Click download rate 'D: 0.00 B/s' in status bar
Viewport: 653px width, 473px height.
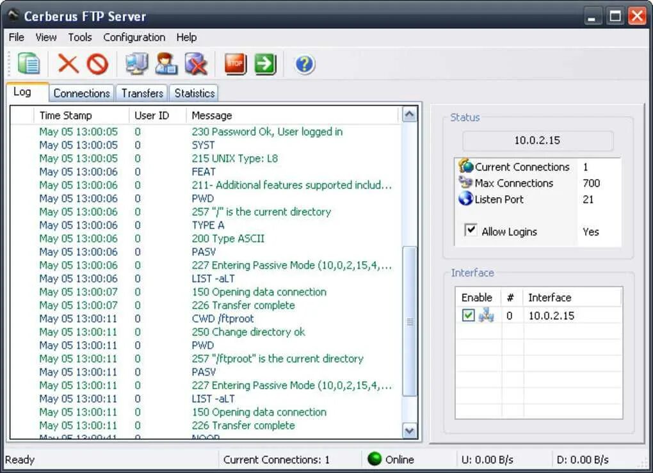pos(583,460)
